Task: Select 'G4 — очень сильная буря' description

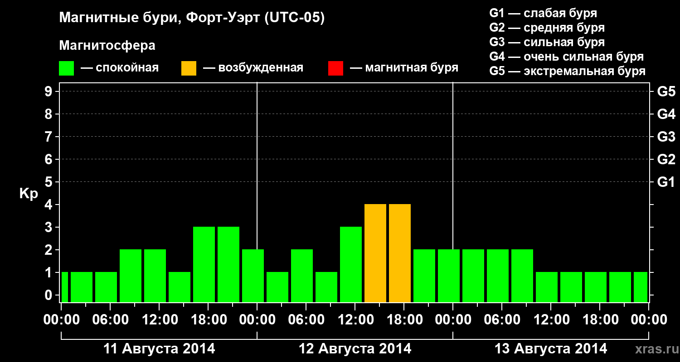Action: point(567,57)
